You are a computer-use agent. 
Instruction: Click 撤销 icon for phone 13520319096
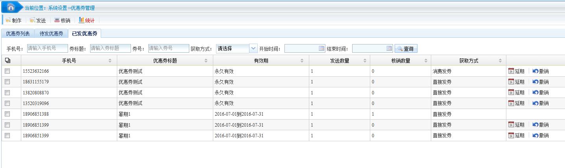pos(535,103)
